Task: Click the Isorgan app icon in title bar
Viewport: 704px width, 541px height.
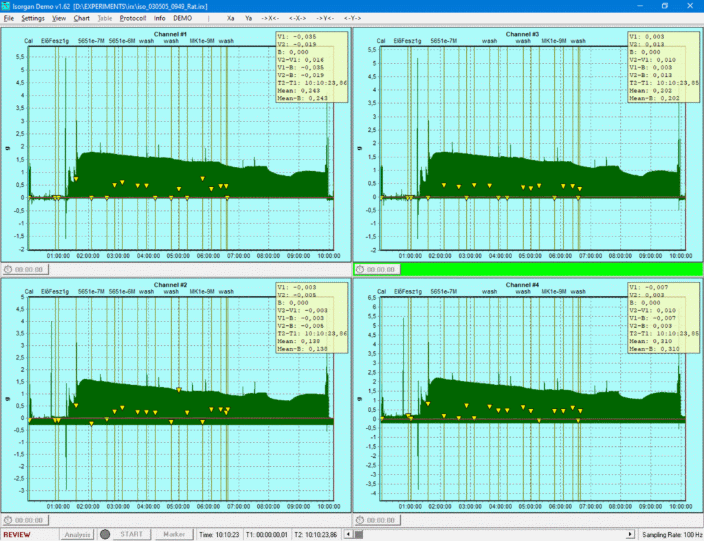Action: click(5, 6)
